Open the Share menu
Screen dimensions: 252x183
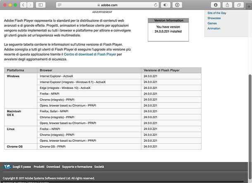(x=227, y=5)
